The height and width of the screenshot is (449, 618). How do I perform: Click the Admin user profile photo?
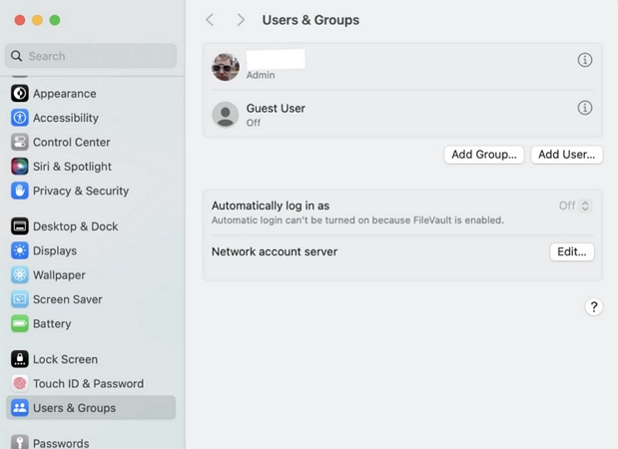(226, 67)
